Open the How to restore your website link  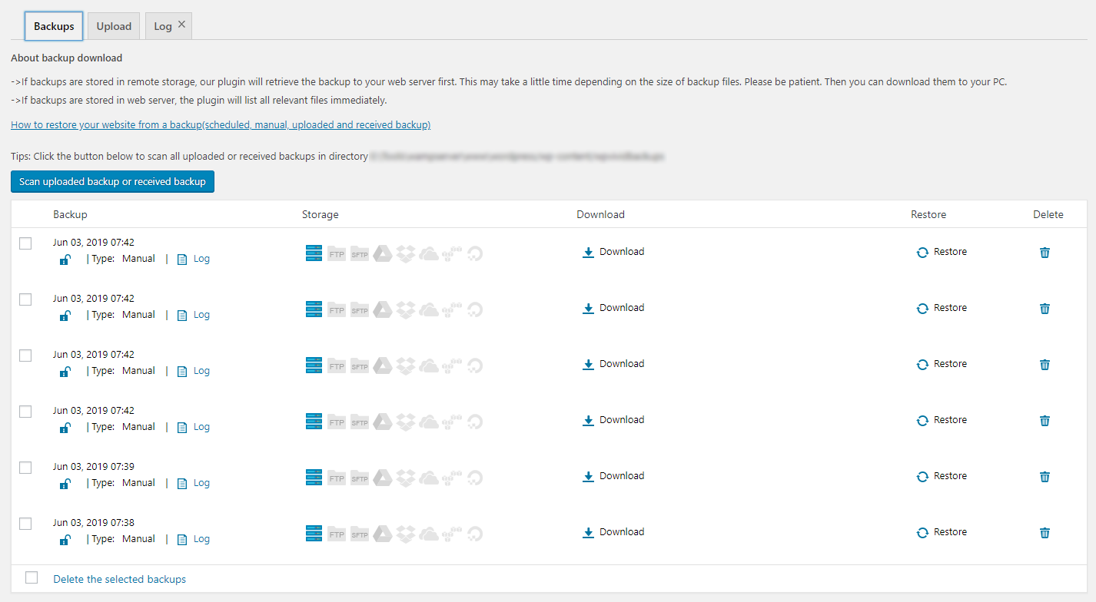[x=221, y=124]
